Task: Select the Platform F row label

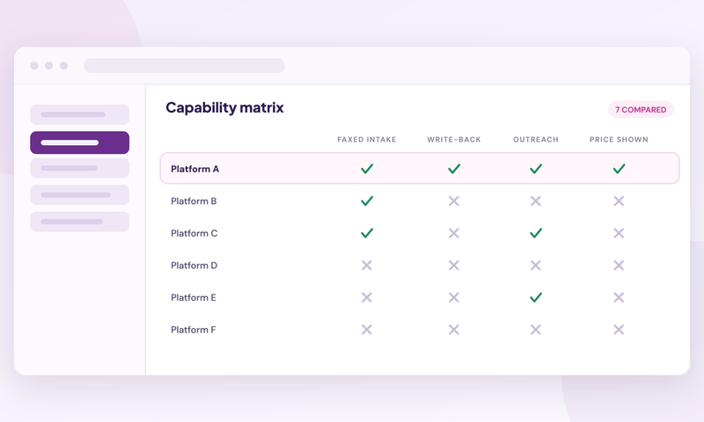Action: pos(193,330)
